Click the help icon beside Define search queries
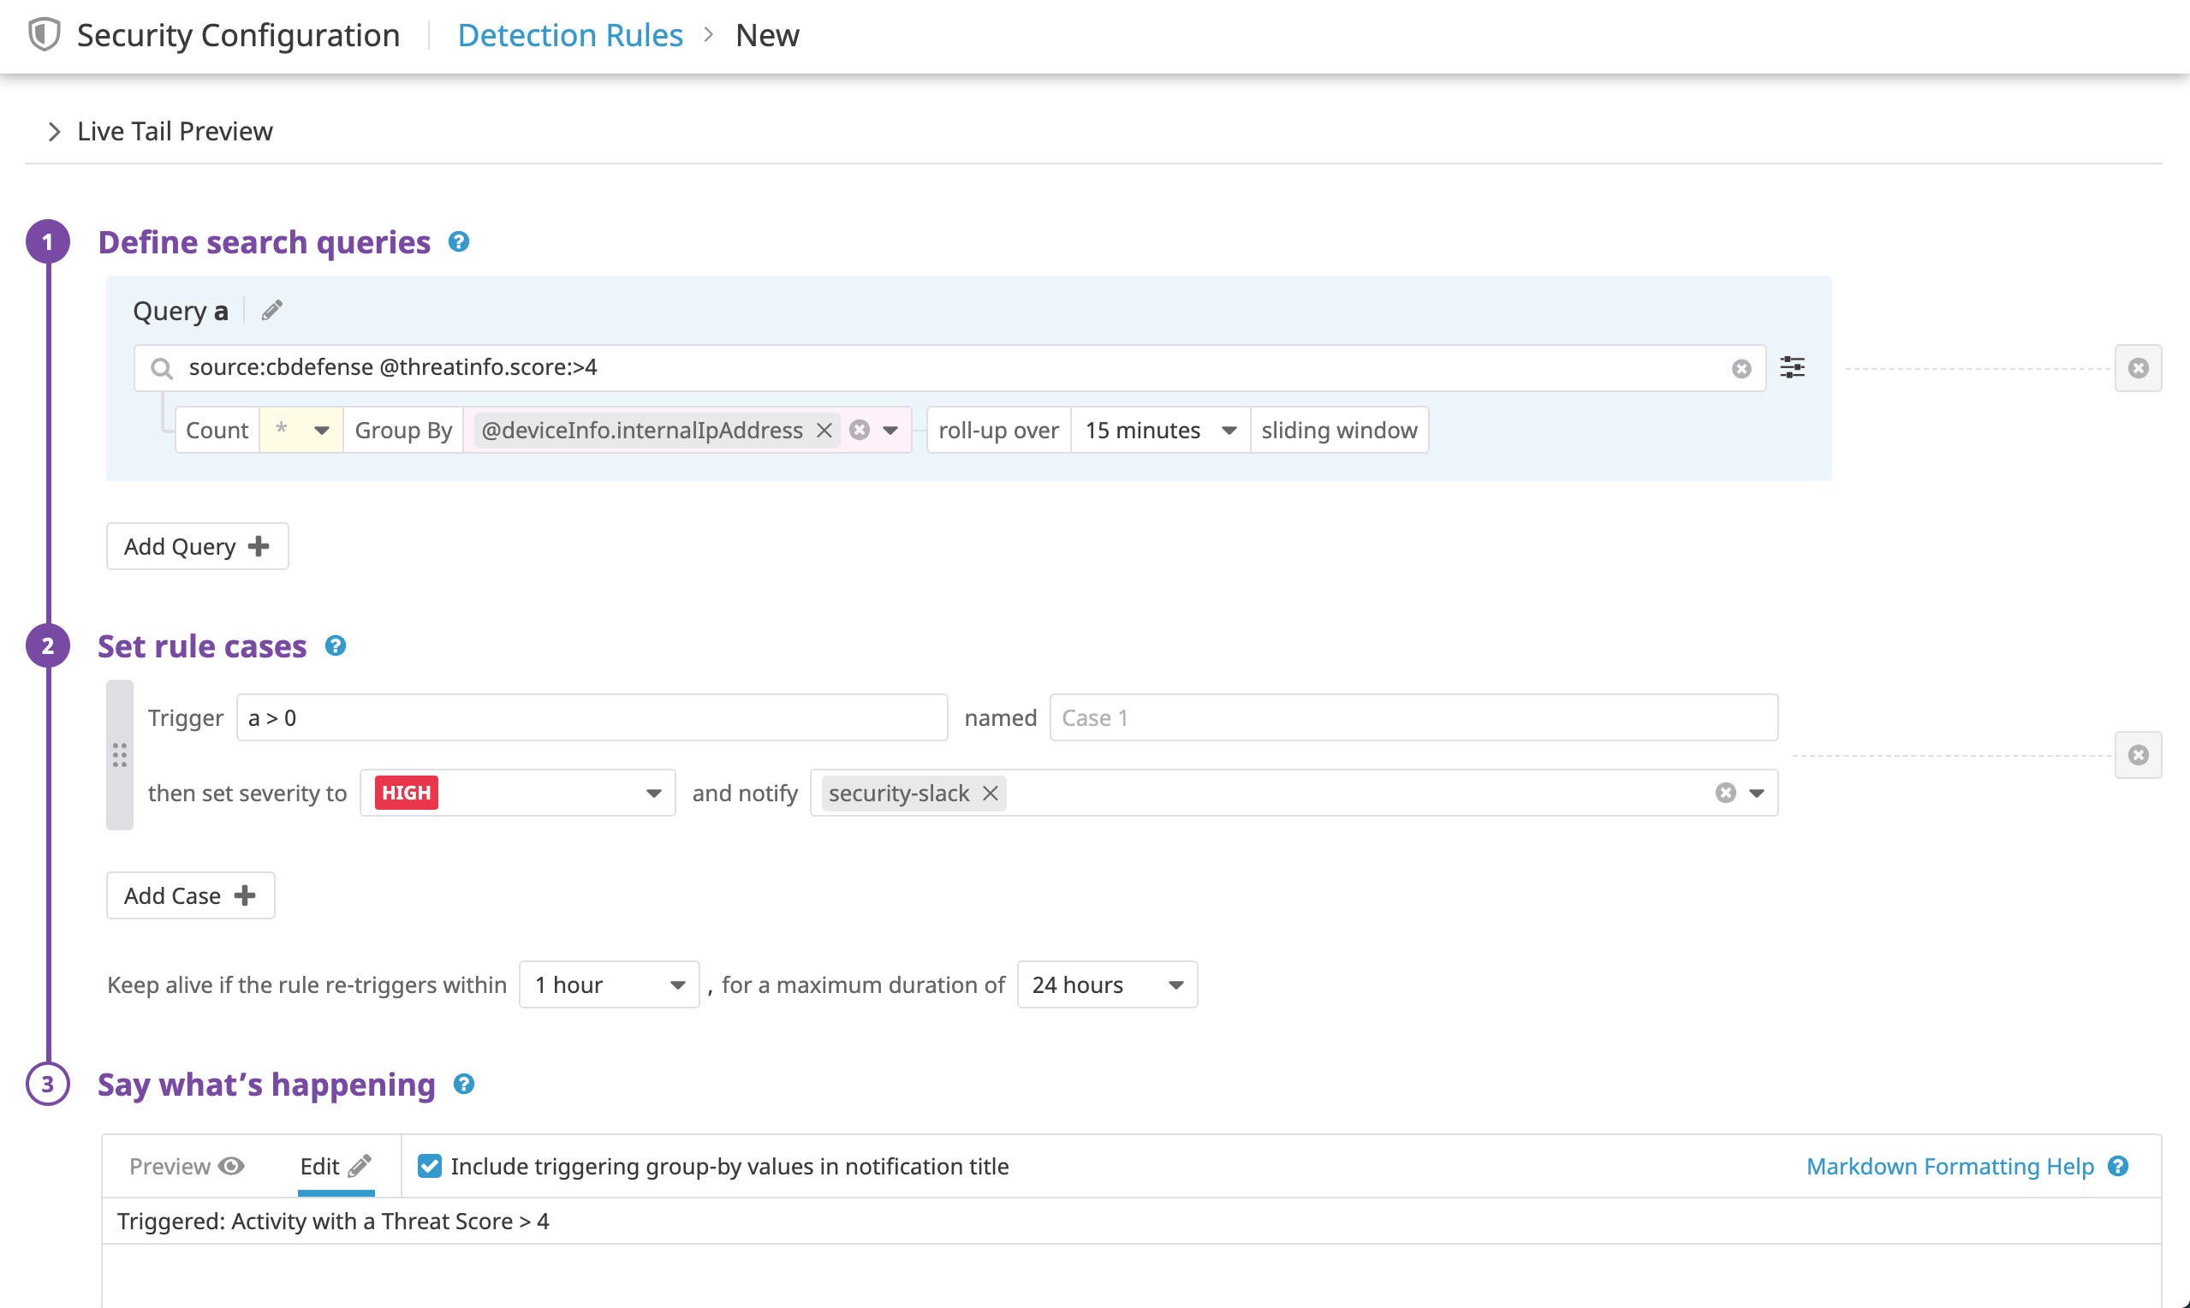Screen dimensions: 2190x1308 click(x=458, y=241)
